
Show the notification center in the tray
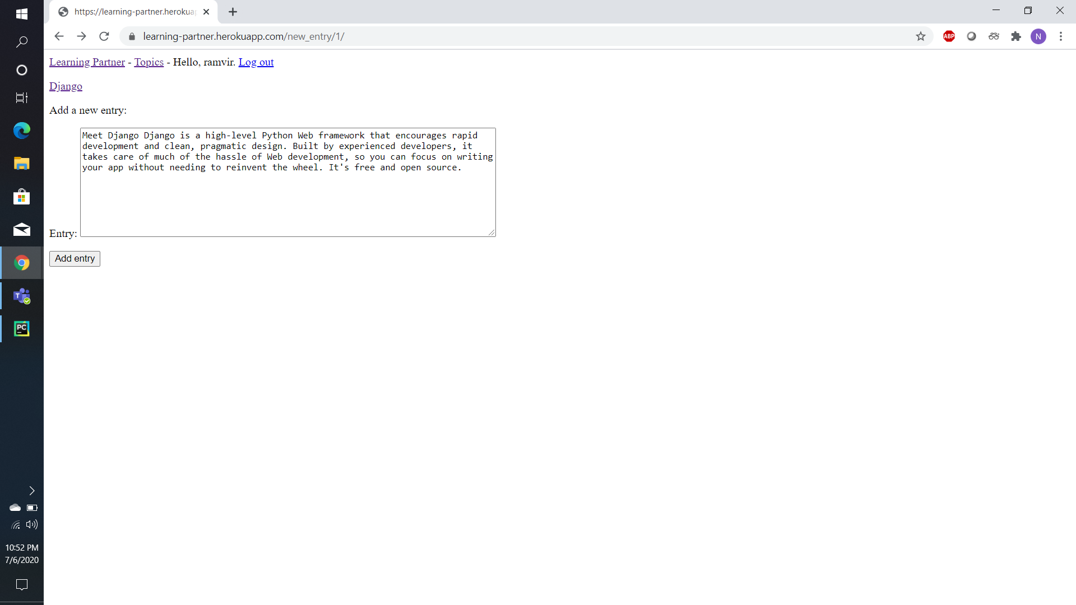[21, 584]
